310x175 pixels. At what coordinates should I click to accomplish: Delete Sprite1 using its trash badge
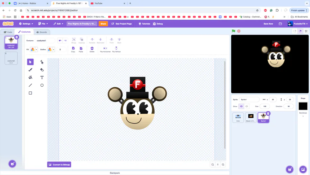pos(268,113)
